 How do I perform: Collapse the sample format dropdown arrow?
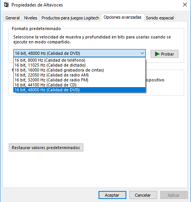142,53
